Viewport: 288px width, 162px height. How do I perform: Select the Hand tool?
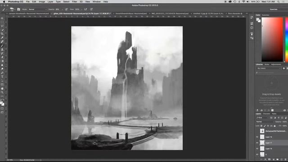tap(2, 88)
